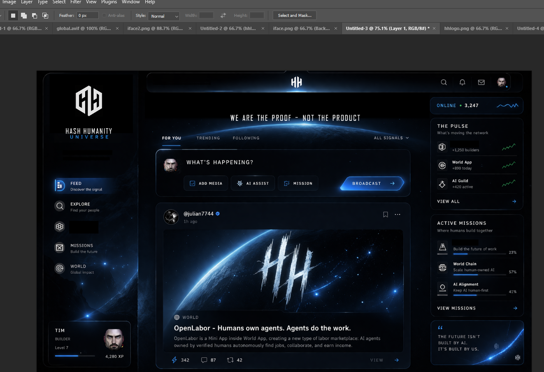The width and height of the screenshot is (544, 372).
Task: Click the World Chain mission icon
Action: pyautogui.click(x=442, y=268)
